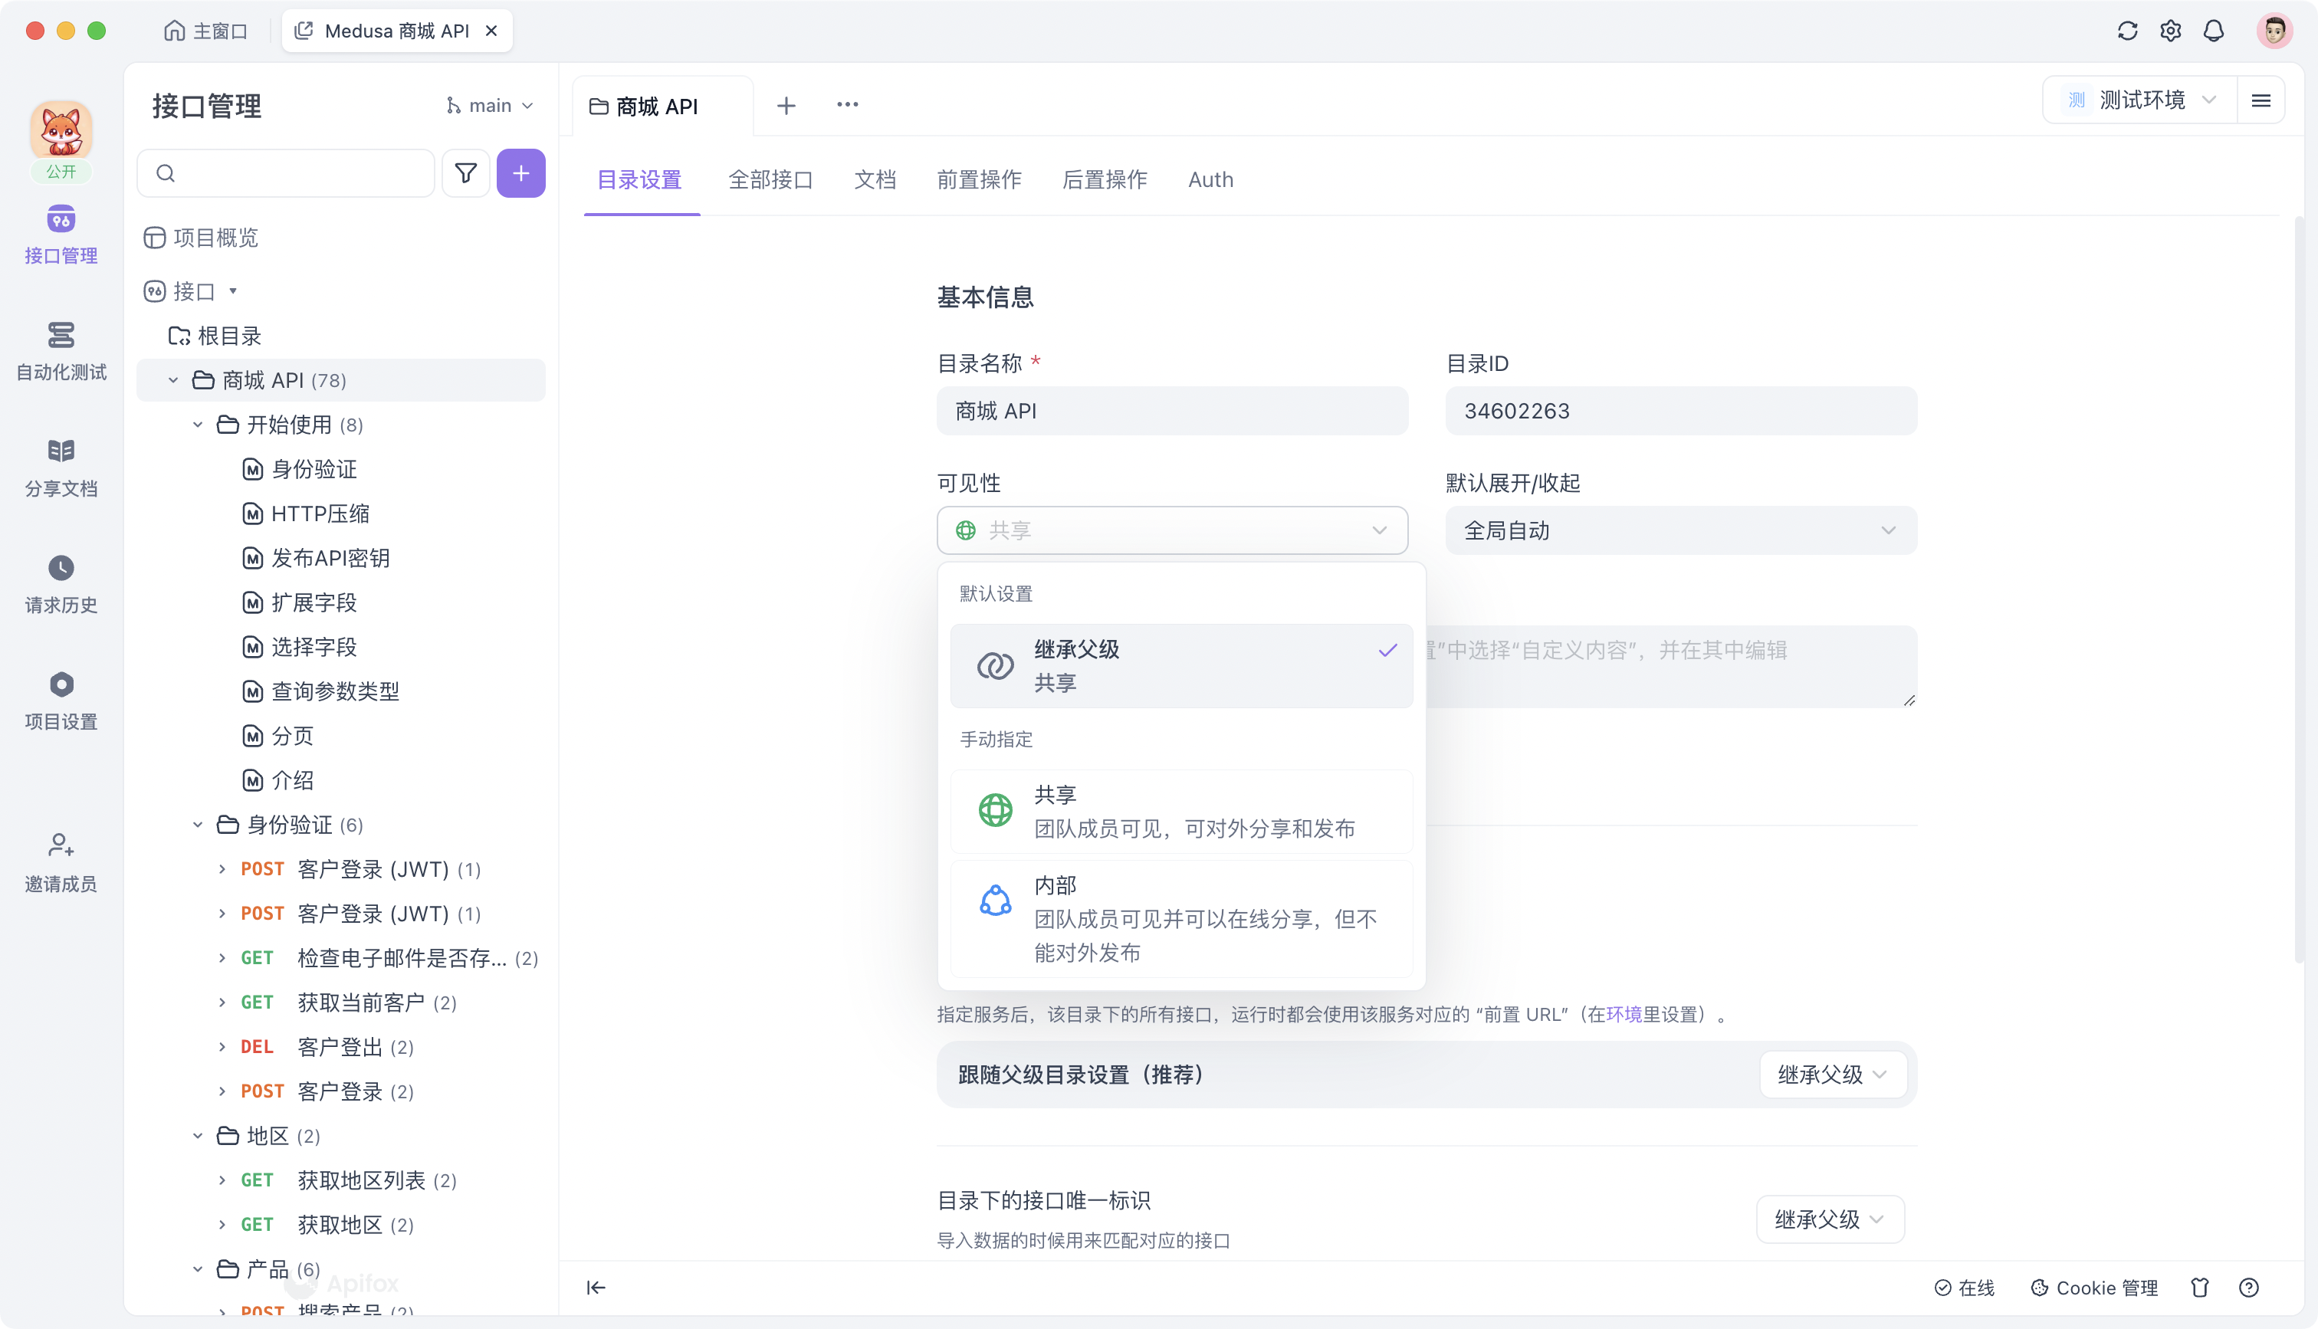The image size is (2318, 1329).
Task: Select the 内部 visibility option
Action: (x=1182, y=918)
